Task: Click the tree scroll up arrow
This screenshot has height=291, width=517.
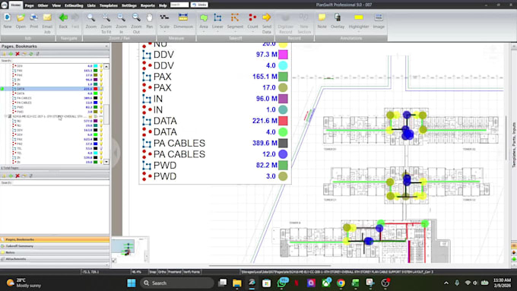Action: coord(106,67)
